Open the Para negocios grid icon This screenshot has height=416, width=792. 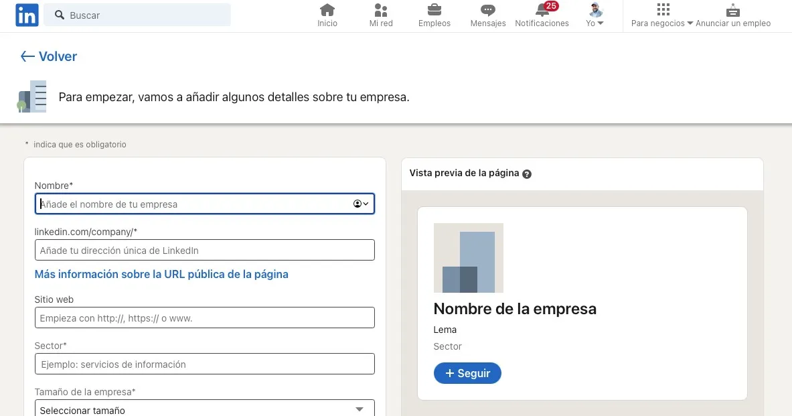pos(662,11)
